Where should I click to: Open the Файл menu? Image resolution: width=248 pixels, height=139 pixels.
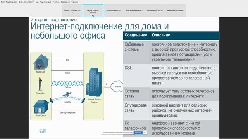(x=3, y=2)
